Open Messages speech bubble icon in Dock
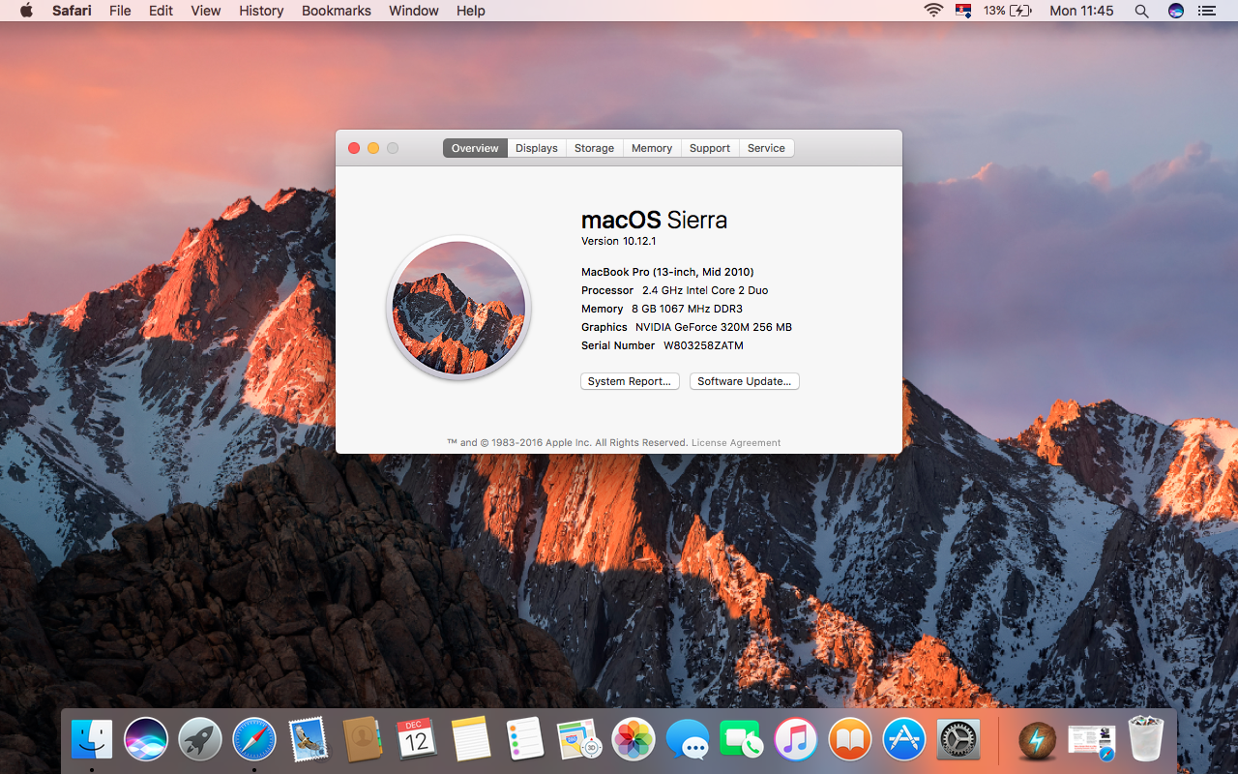Screen dimensions: 1238x774 click(688, 740)
